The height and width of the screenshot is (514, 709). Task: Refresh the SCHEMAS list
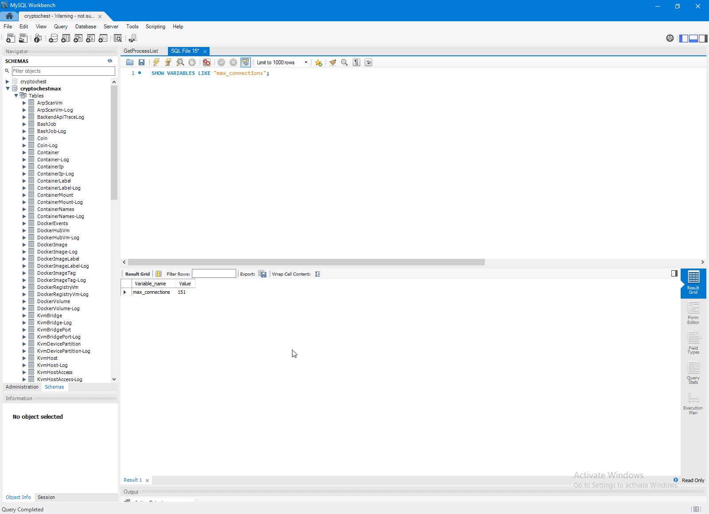pyautogui.click(x=110, y=61)
